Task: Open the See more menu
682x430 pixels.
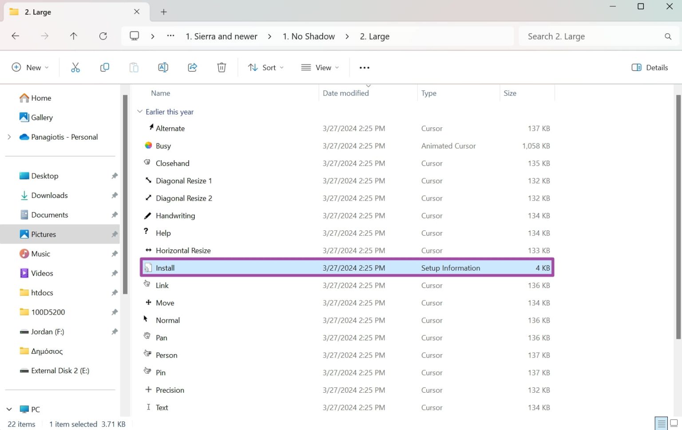Action: click(x=364, y=67)
